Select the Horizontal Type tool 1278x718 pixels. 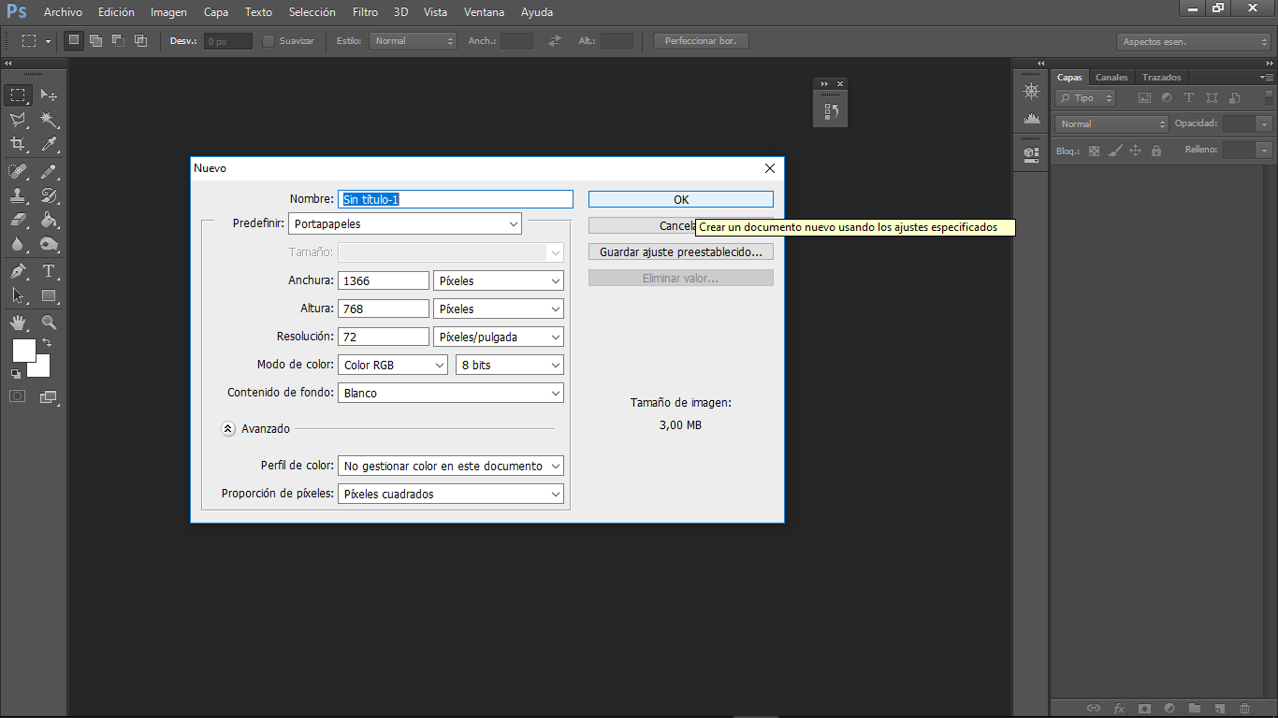pyautogui.click(x=49, y=271)
